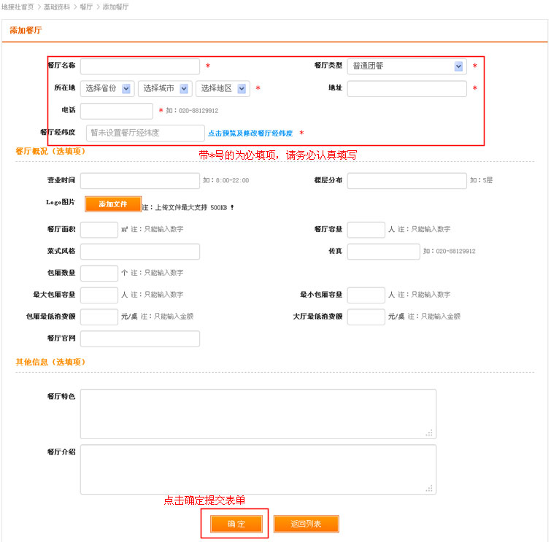Click the 营业时间 input field
Screen dimensions: 551x542
point(139,181)
